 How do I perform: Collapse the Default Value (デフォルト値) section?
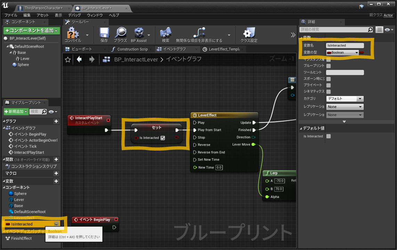tap(301, 128)
